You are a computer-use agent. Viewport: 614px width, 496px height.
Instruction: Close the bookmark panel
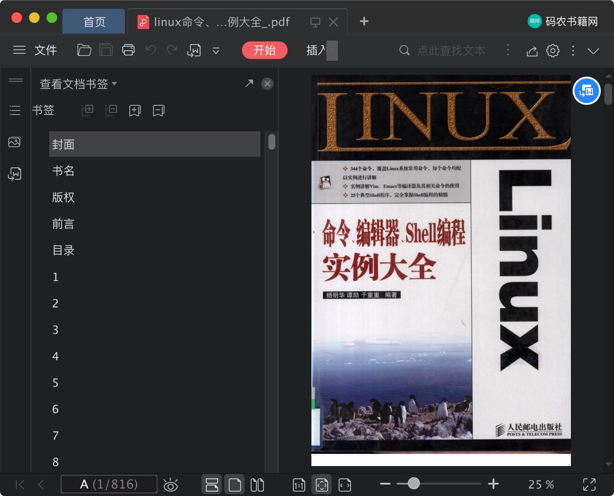coord(267,84)
